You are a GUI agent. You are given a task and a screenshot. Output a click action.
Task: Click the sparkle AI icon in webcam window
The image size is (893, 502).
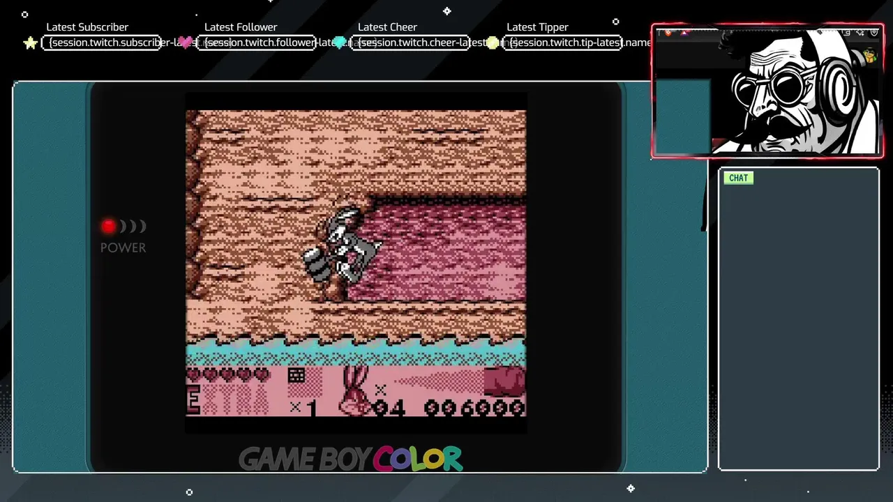(860, 32)
